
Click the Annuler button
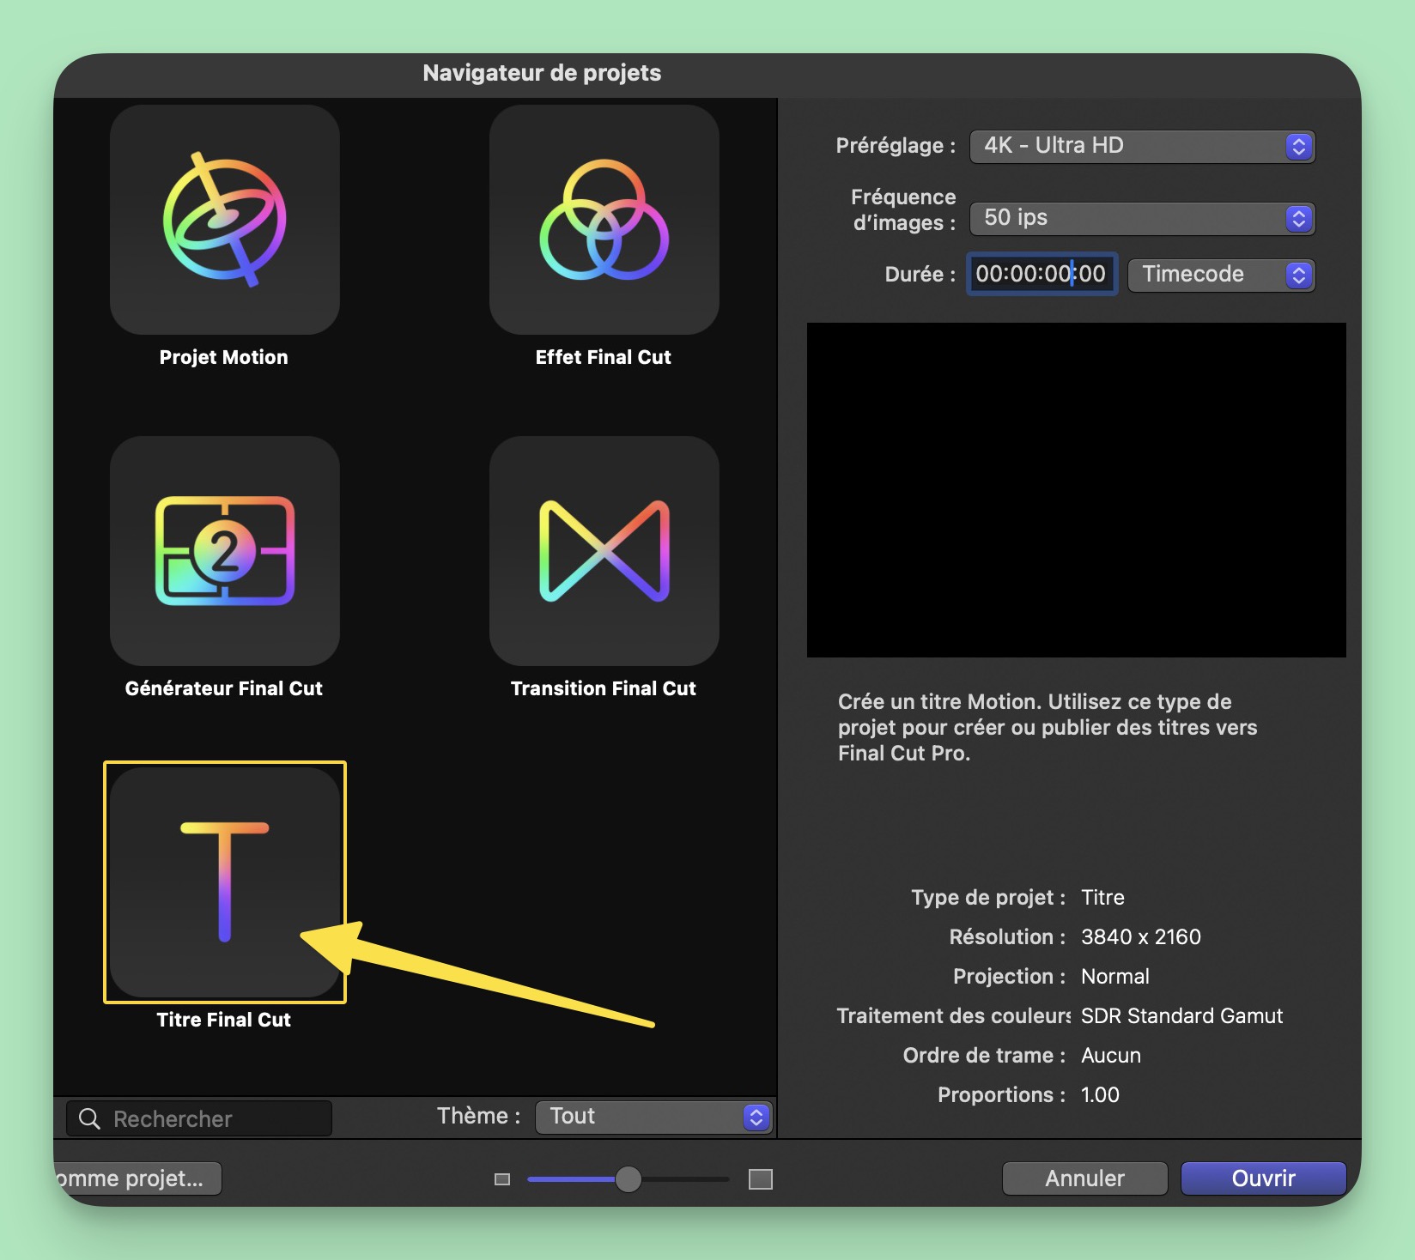(1084, 1178)
